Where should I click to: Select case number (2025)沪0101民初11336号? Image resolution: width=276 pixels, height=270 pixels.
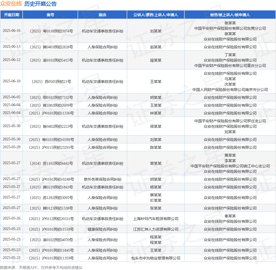51,113
